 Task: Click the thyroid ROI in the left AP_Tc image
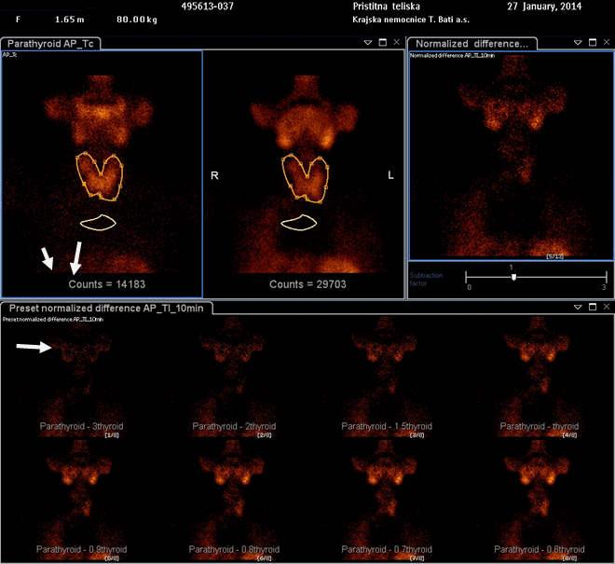(101, 176)
